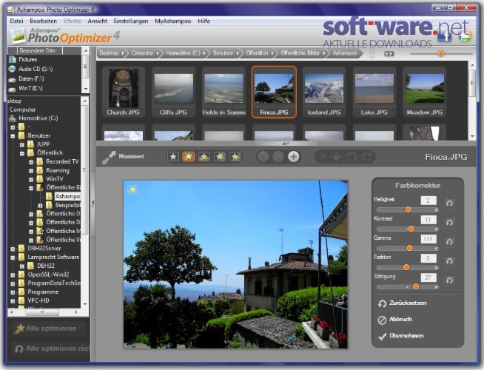
Task: Click the third star preset button
Action: 204,156
